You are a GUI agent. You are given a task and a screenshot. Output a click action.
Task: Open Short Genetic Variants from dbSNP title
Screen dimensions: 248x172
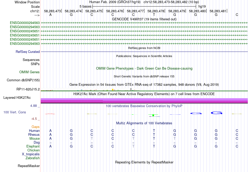tap(144, 76)
